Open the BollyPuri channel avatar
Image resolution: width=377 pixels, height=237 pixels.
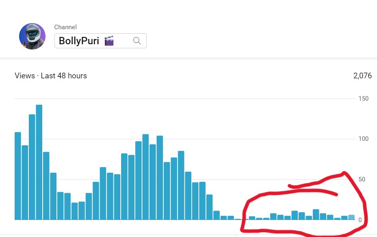pyautogui.click(x=32, y=36)
